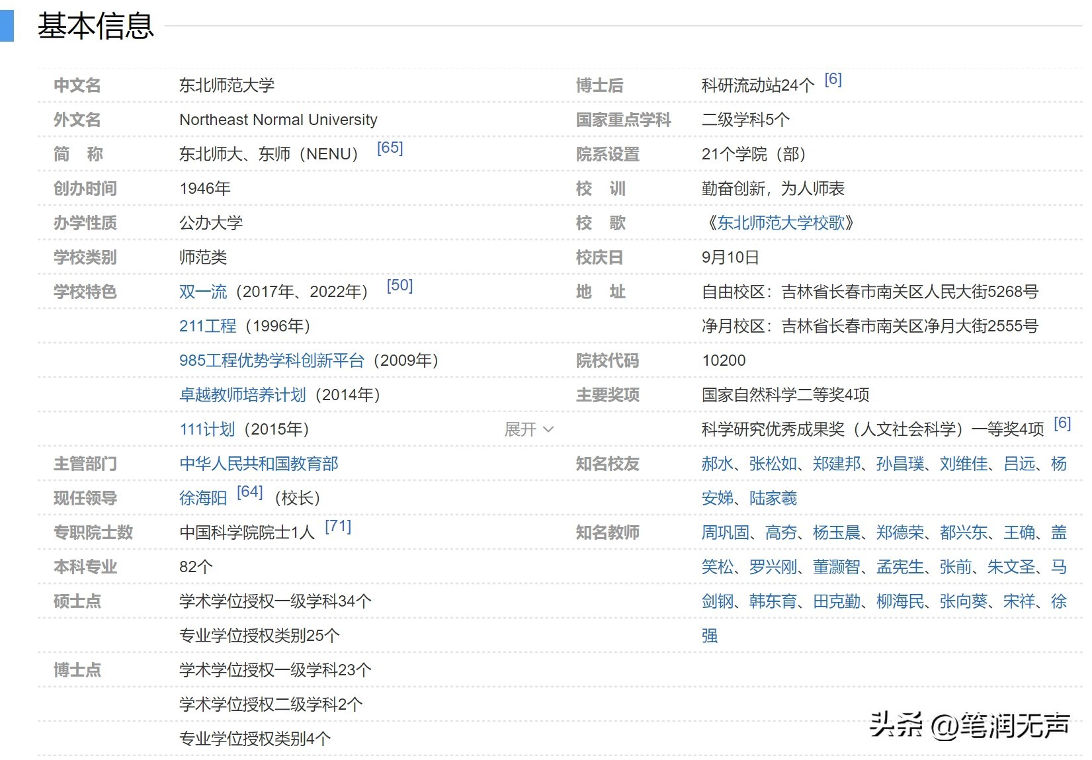Select the 院校代码 value 10200

click(724, 360)
